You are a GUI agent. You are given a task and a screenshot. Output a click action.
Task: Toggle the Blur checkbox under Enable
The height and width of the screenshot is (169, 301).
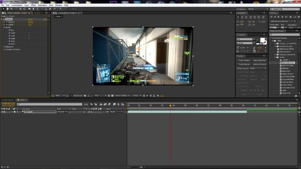[x=29, y=30]
